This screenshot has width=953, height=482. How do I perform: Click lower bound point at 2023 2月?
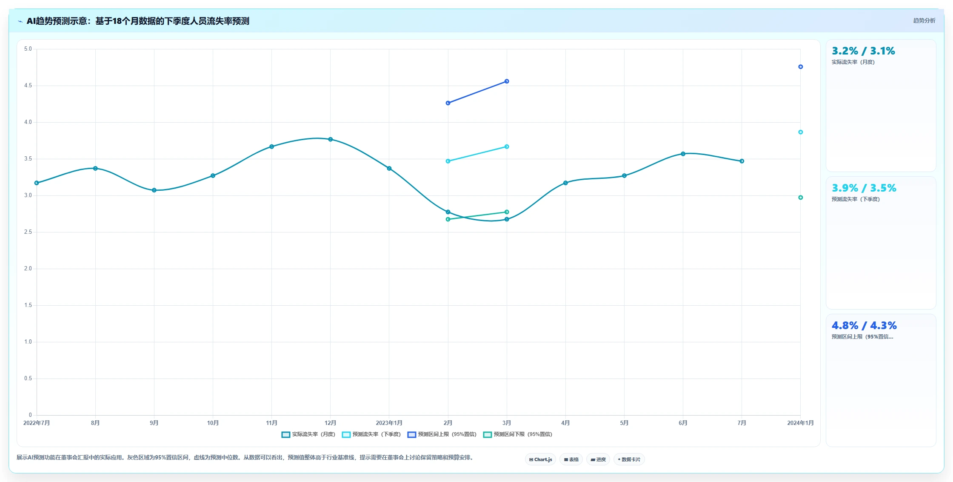tap(448, 219)
